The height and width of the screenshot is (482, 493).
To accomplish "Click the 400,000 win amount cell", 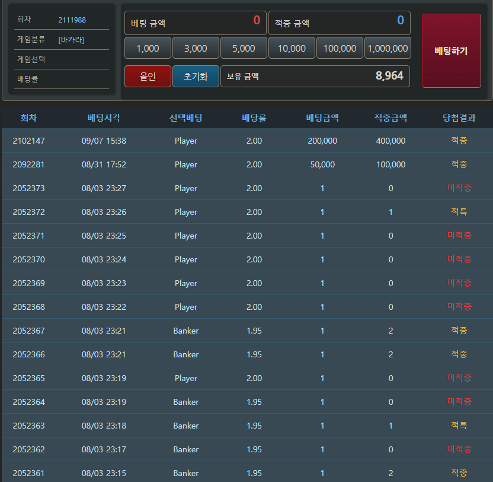I will tap(390, 141).
